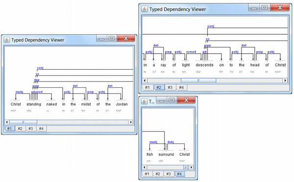Select tab #3 in top-right viewer window

click(x=170, y=87)
